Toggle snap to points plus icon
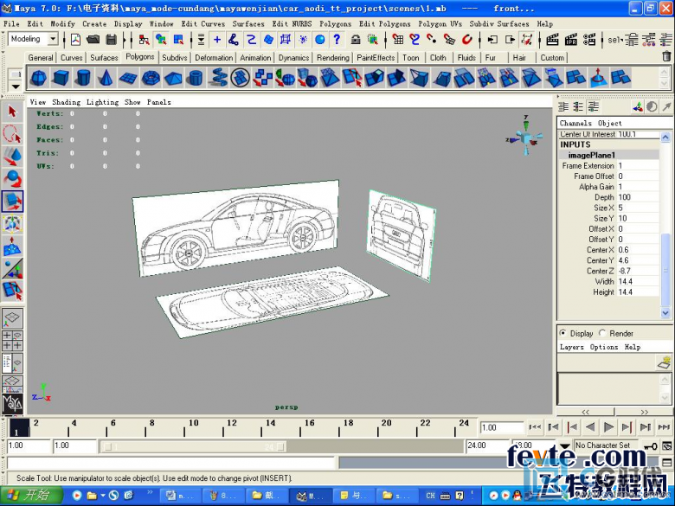This screenshot has height=506, width=675. [217, 40]
